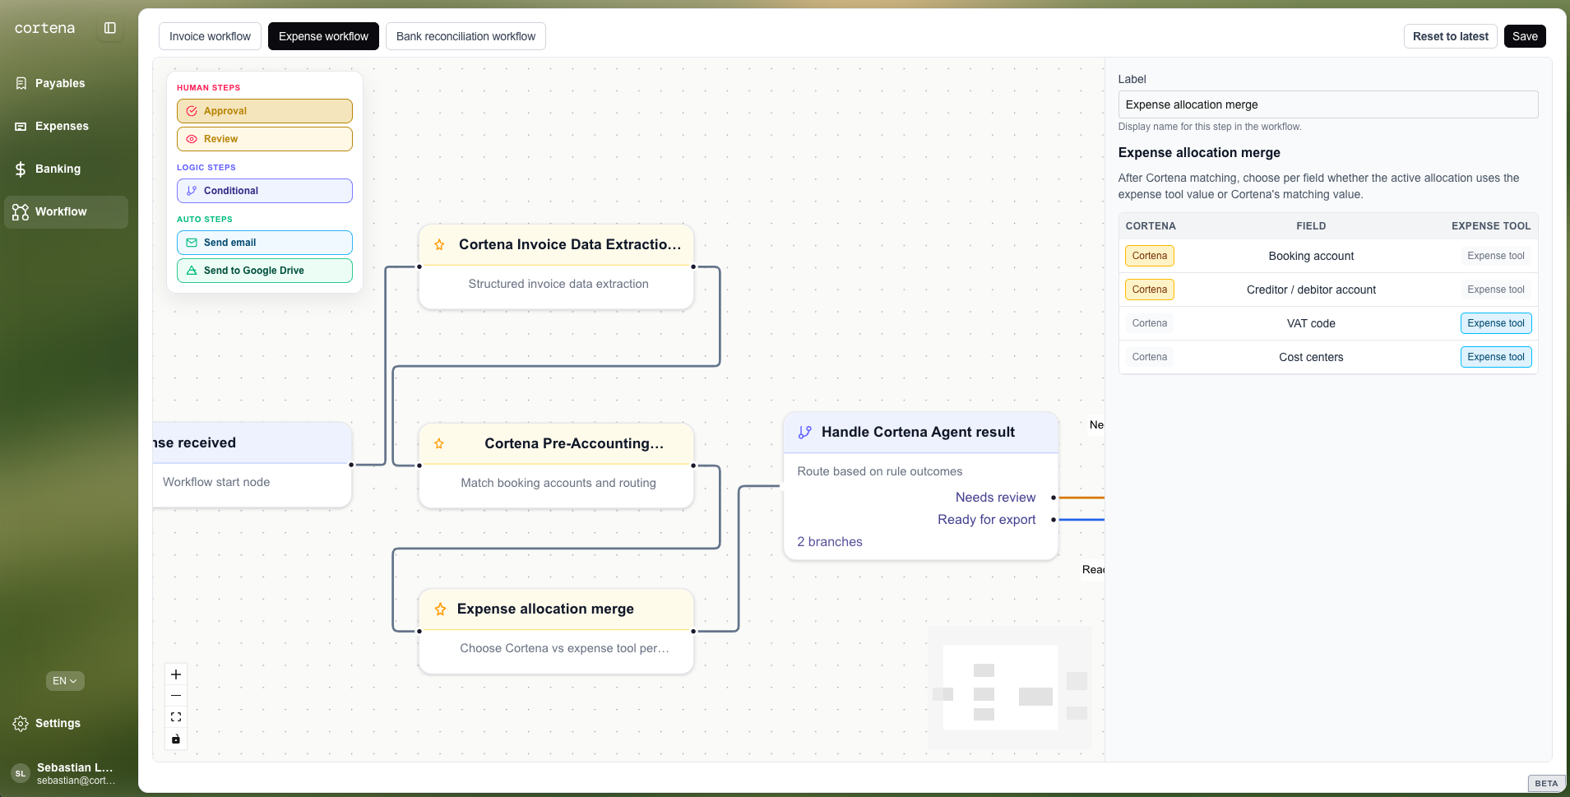The height and width of the screenshot is (797, 1570).
Task: Click the SL user avatar
Action: click(x=21, y=773)
